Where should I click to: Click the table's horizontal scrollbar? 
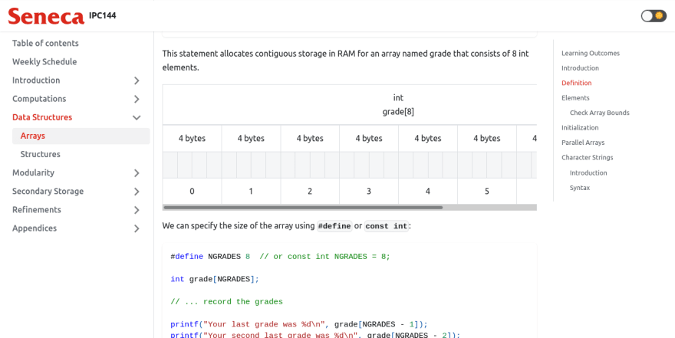303,207
